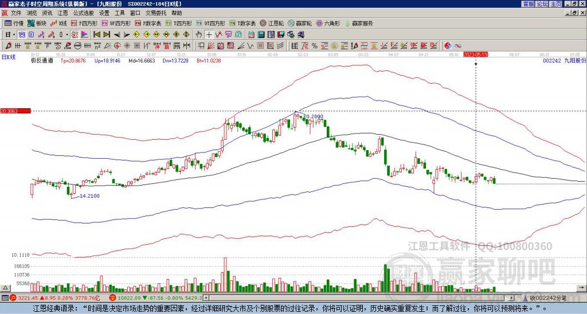Open the calculator icon
The image size is (587, 314).
click(261, 35)
